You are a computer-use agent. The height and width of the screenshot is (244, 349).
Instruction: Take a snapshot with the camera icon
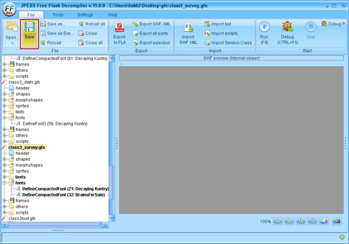click(337, 221)
